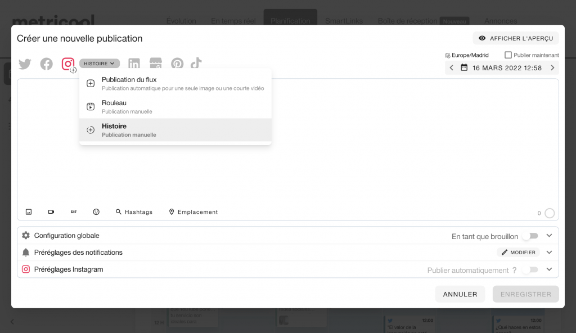This screenshot has width=576, height=333.
Task: Click the 16 MARS 2022 12:58 date
Action: (507, 68)
